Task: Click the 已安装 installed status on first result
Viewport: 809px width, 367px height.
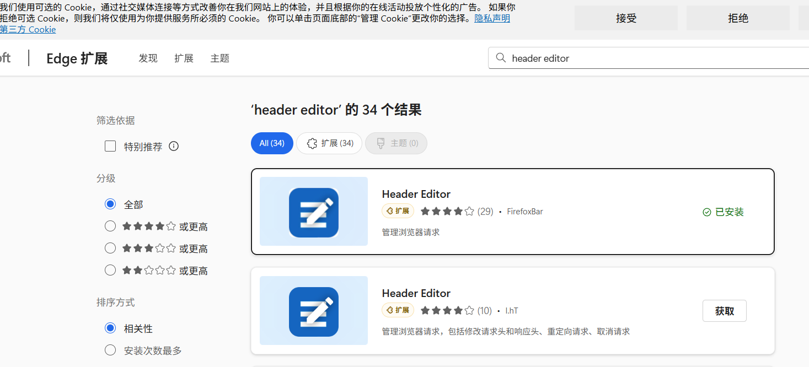Action: click(x=723, y=212)
